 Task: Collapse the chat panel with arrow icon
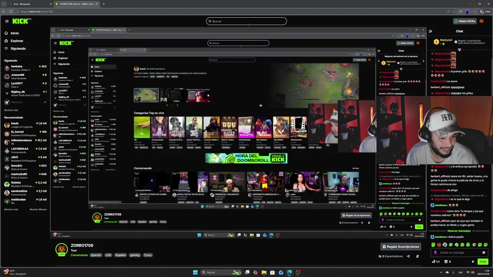(431, 31)
